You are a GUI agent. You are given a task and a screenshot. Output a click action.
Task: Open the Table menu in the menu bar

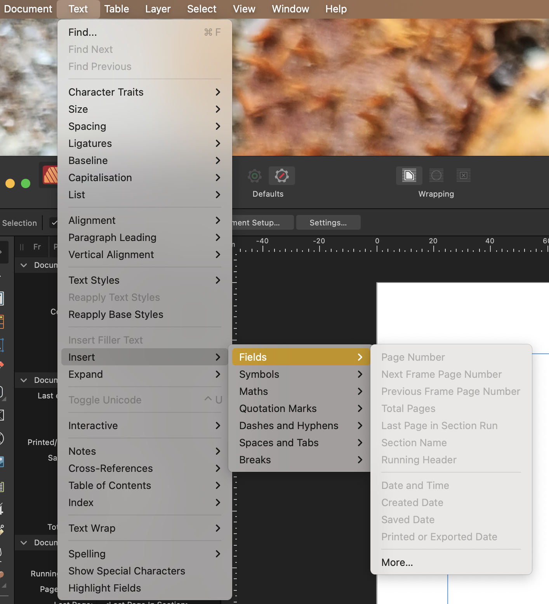tap(116, 9)
